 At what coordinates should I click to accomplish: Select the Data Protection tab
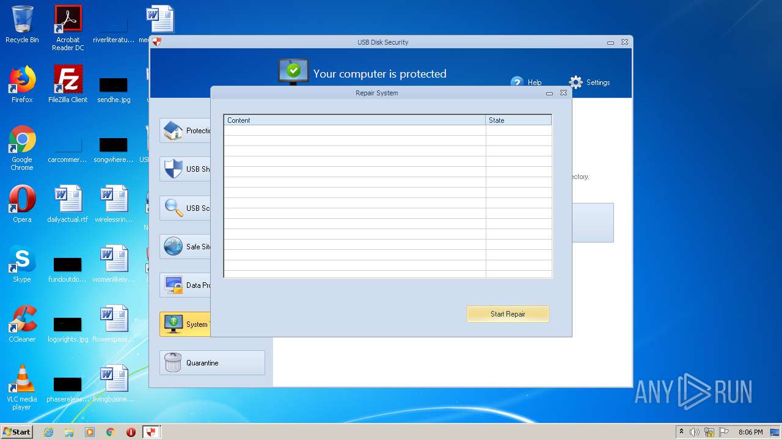click(185, 285)
